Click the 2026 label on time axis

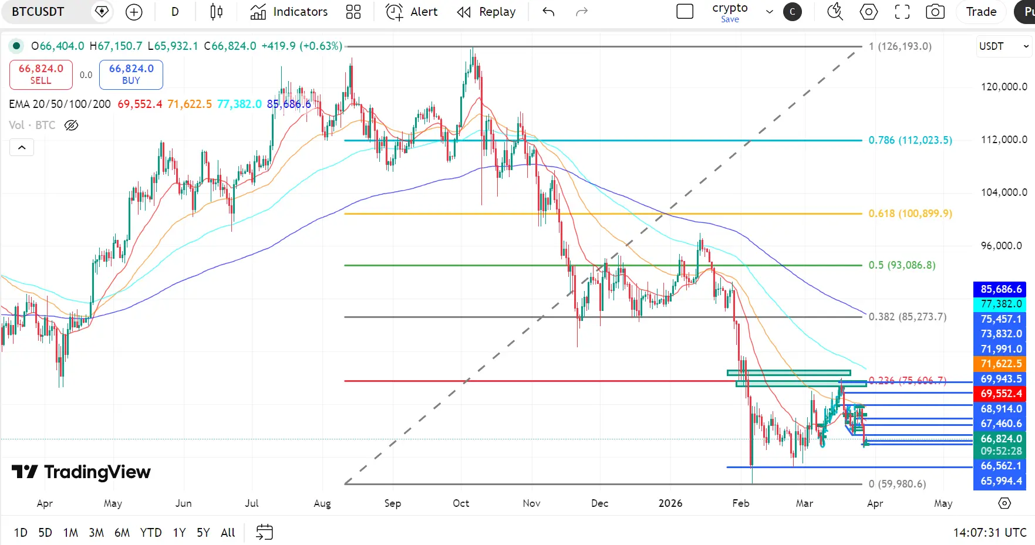[670, 503]
